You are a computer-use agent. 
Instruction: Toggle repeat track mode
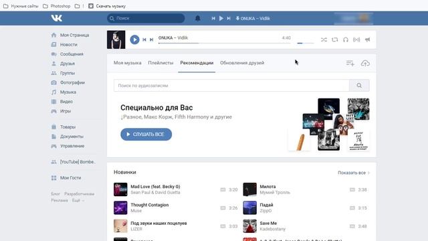click(334, 39)
